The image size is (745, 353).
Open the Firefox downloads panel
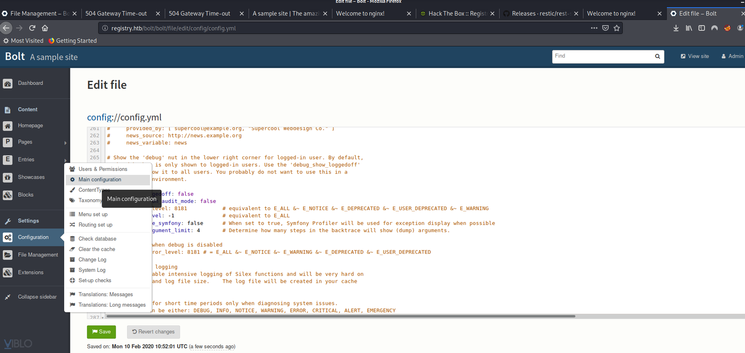pos(676,28)
